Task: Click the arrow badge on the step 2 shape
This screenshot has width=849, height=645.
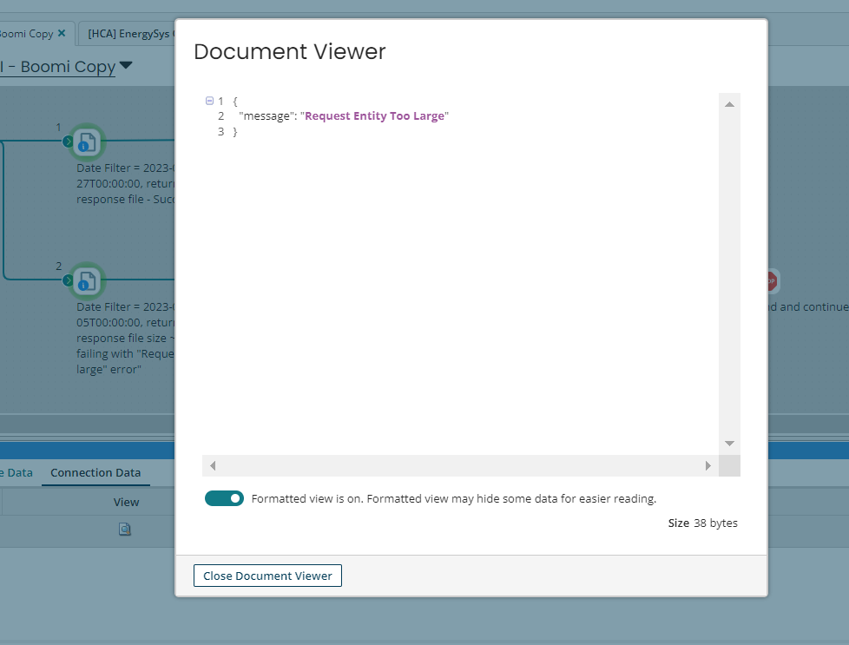Action: 68,278
